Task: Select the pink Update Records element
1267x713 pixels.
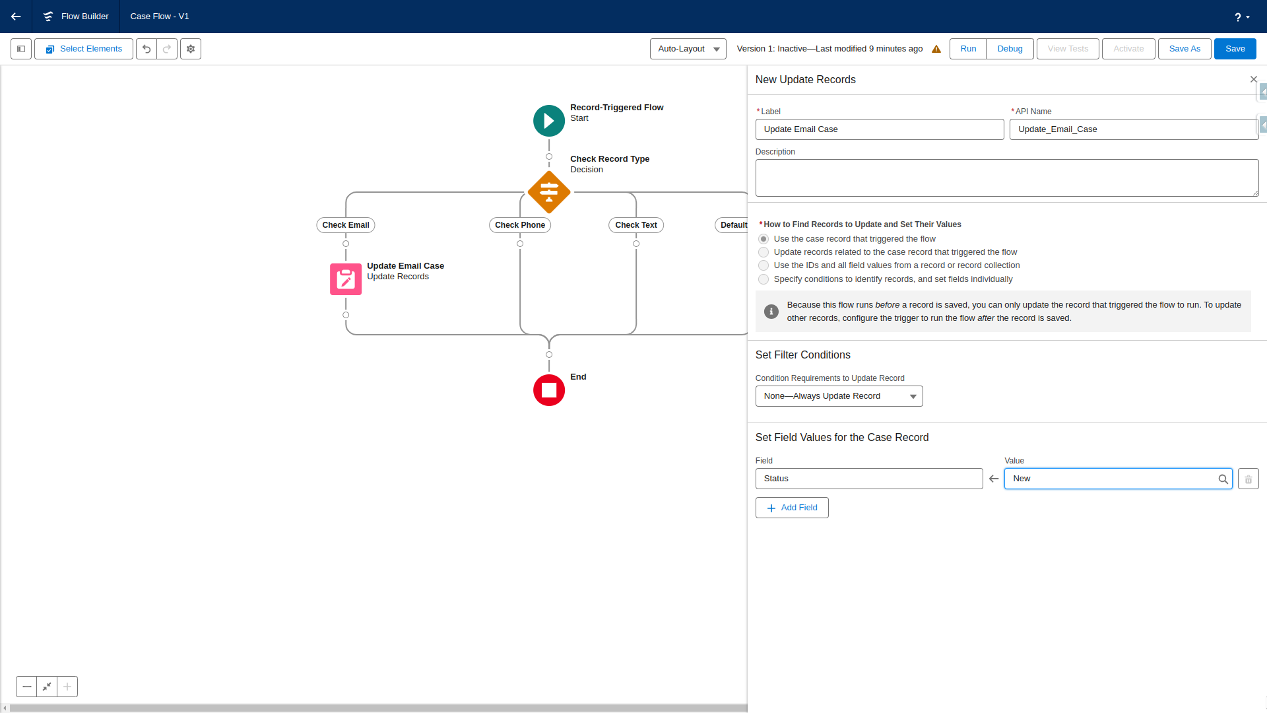Action: pyautogui.click(x=346, y=279)
